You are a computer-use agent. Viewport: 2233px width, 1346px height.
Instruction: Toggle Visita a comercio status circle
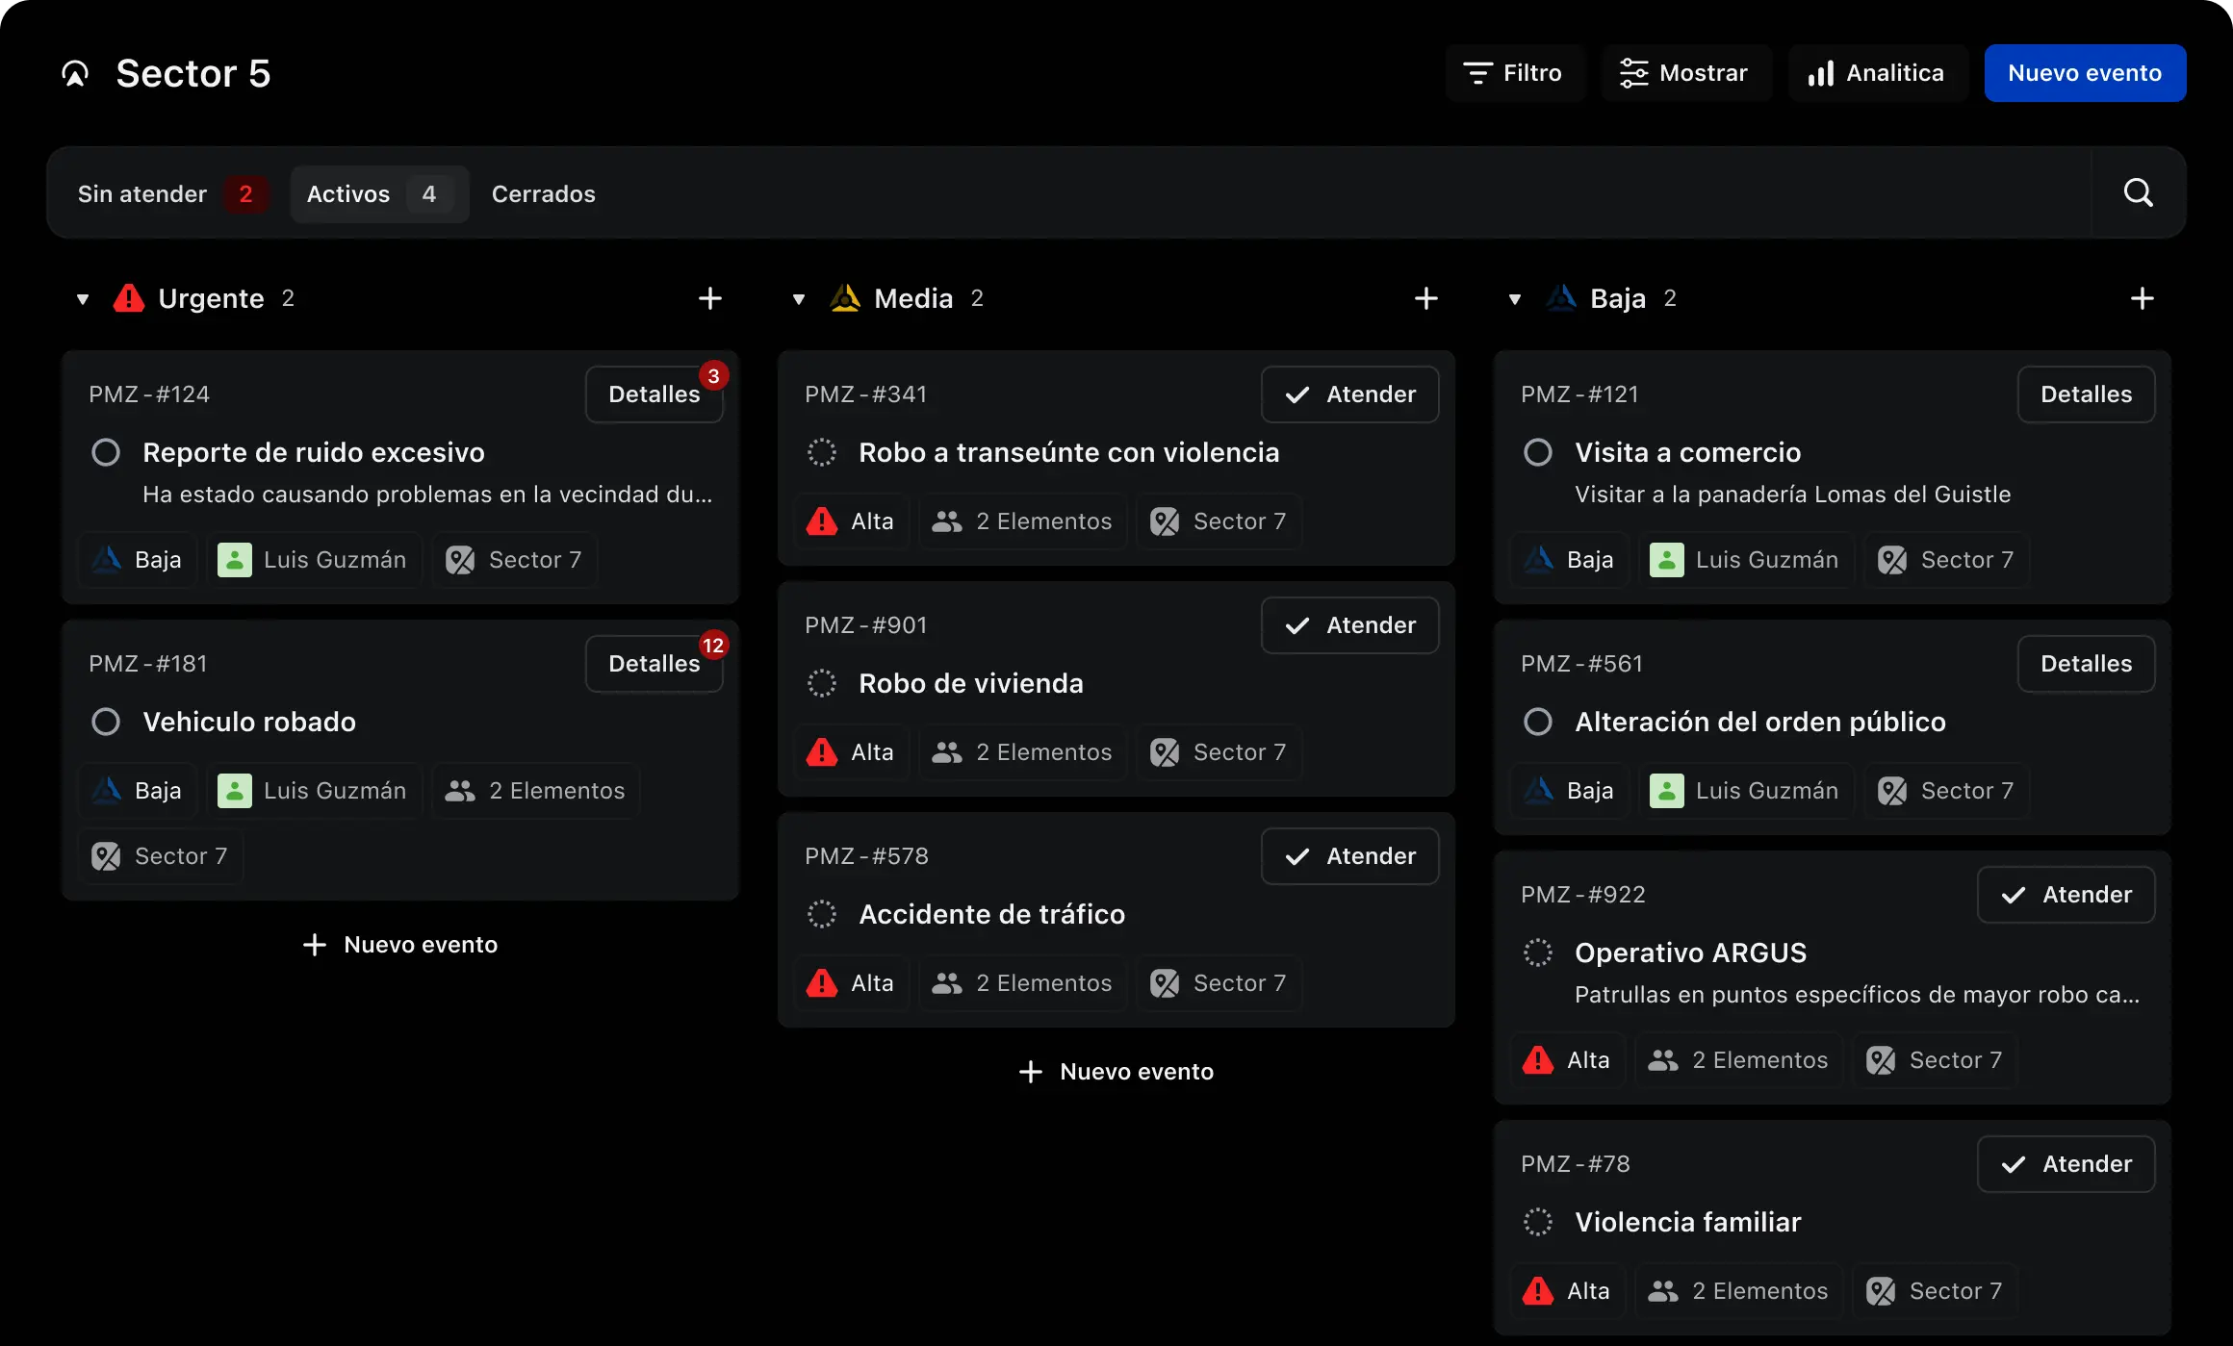1538,452
